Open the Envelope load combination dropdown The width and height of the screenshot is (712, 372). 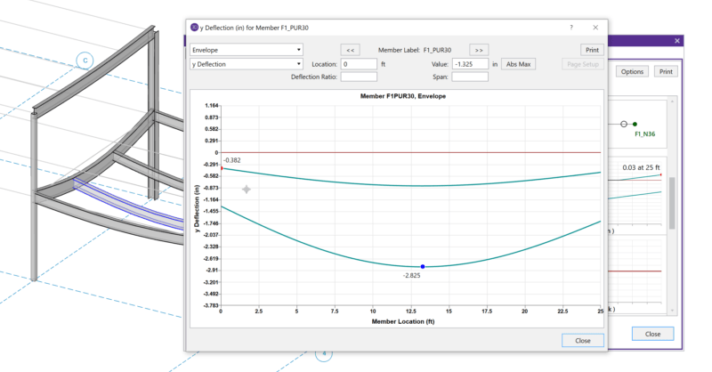pyautogui.click(x=247, y=50)
